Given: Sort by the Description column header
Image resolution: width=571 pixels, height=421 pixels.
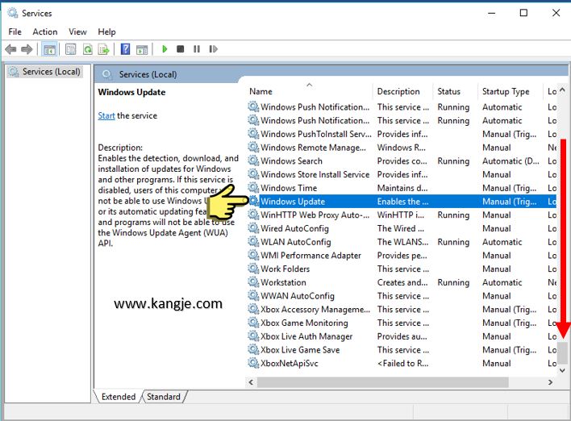Looking at the screenshot, I should [x=402, y=91].
